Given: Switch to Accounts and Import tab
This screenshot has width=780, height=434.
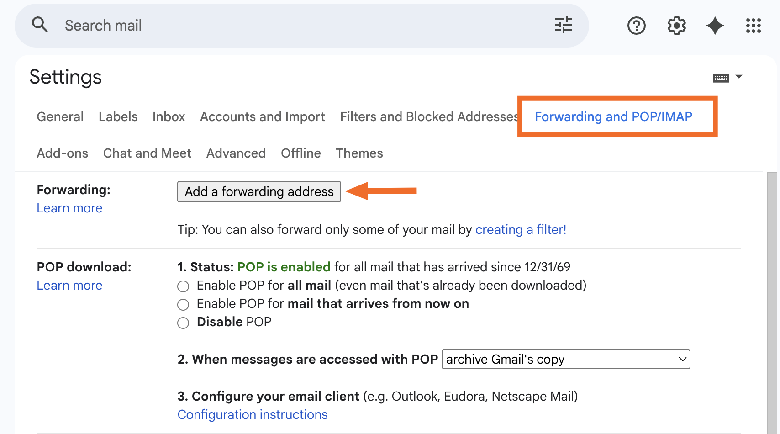Looking at the screenshot, I should (x=262, y=116).
